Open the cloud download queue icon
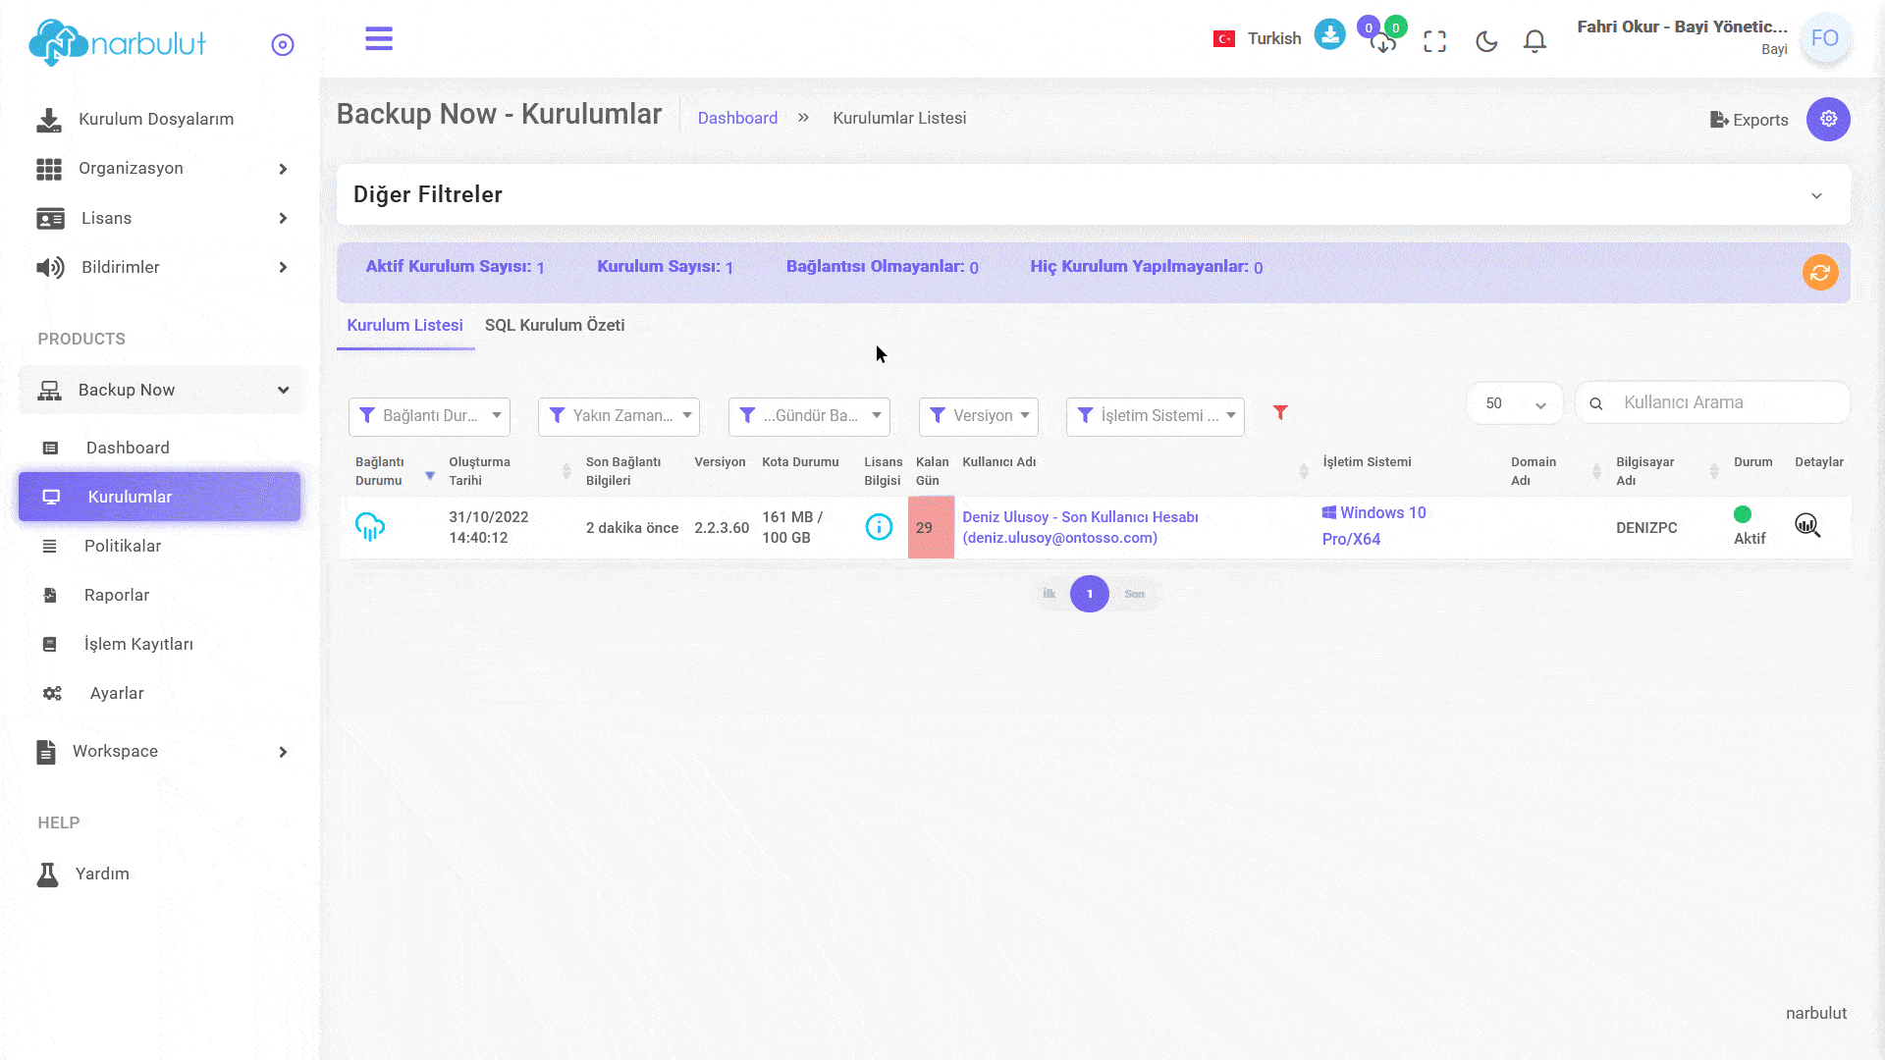The image size is (1885, 1060). tap(1383, 41)
